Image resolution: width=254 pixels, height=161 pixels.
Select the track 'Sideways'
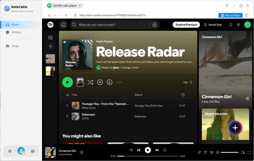coord(88,114)
